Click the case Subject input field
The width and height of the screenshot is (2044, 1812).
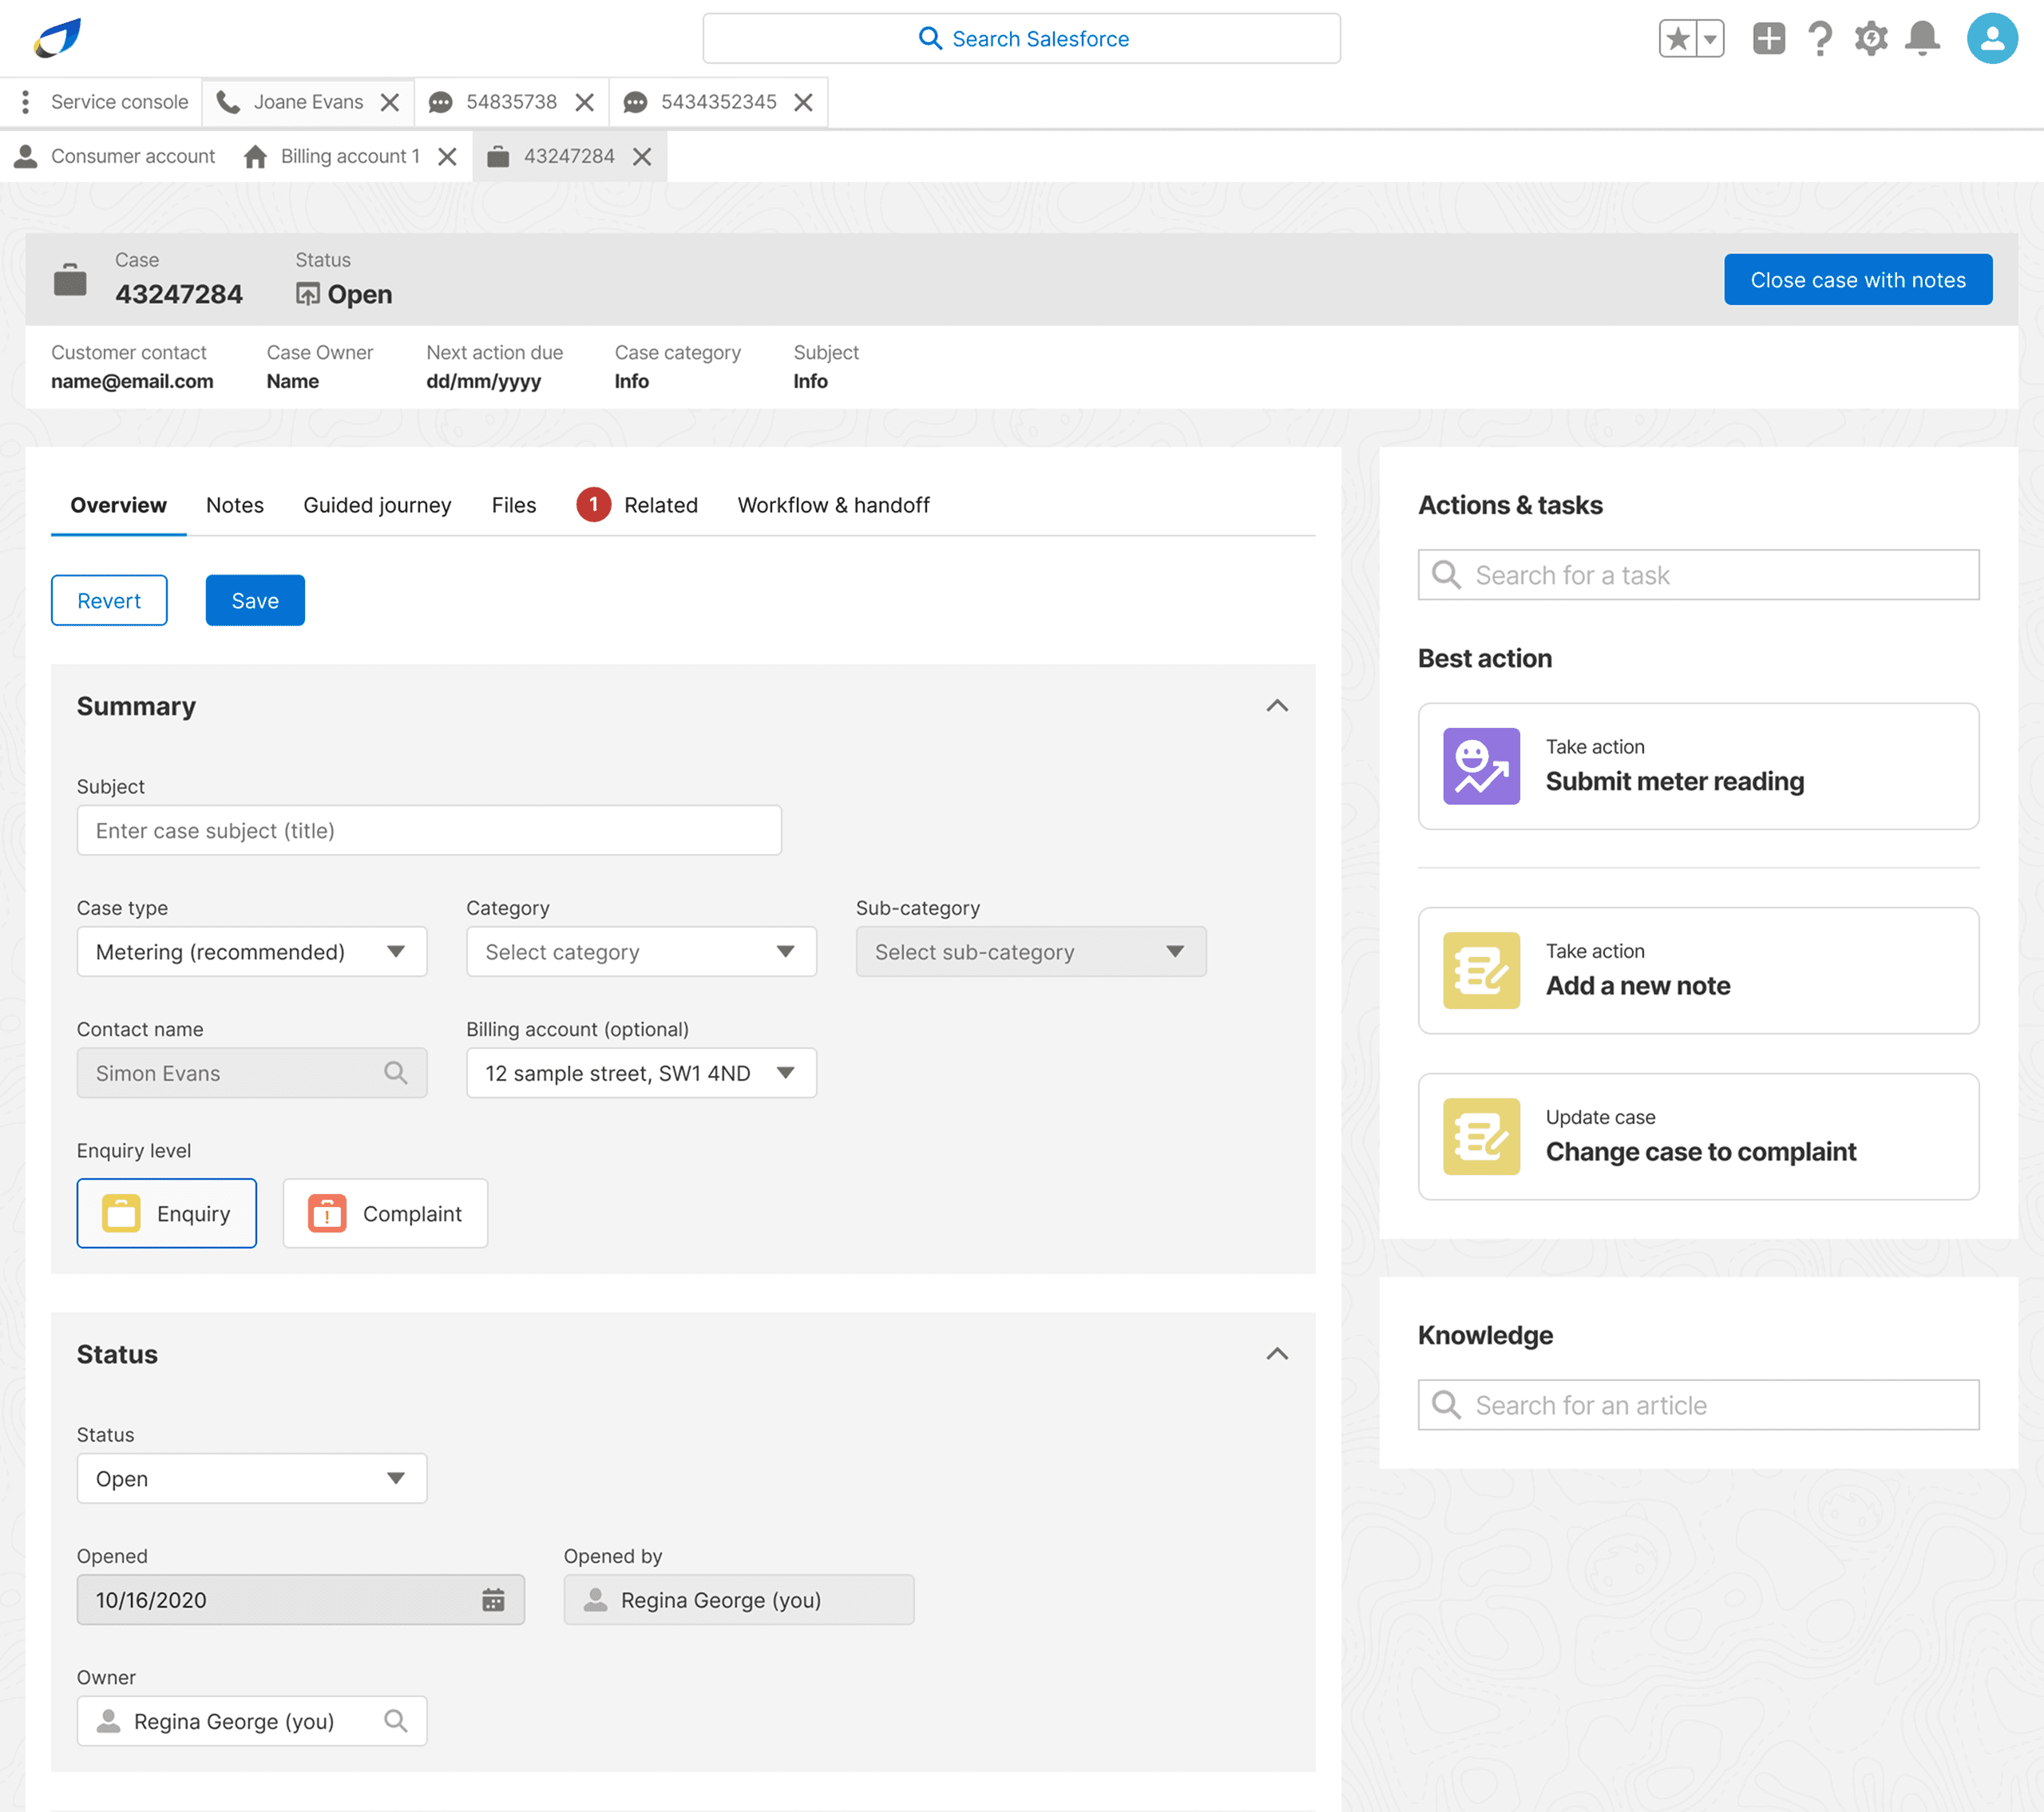point(429,830)
